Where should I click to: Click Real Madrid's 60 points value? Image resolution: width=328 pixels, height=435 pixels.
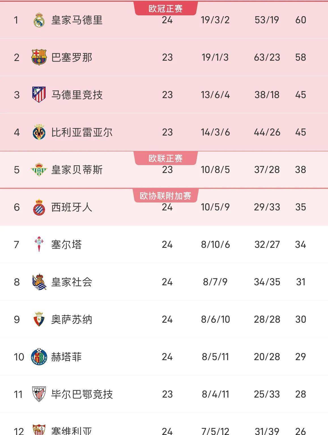pyautogui.click(x=301, y=20)
